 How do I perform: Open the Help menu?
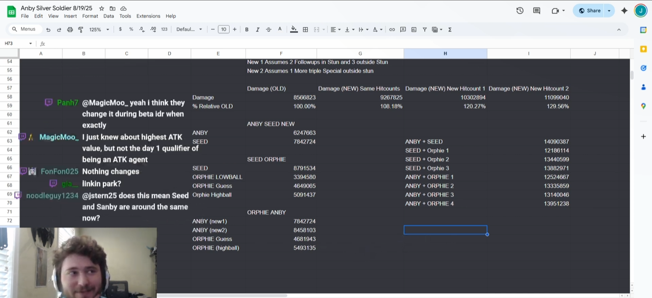(171, 16)
